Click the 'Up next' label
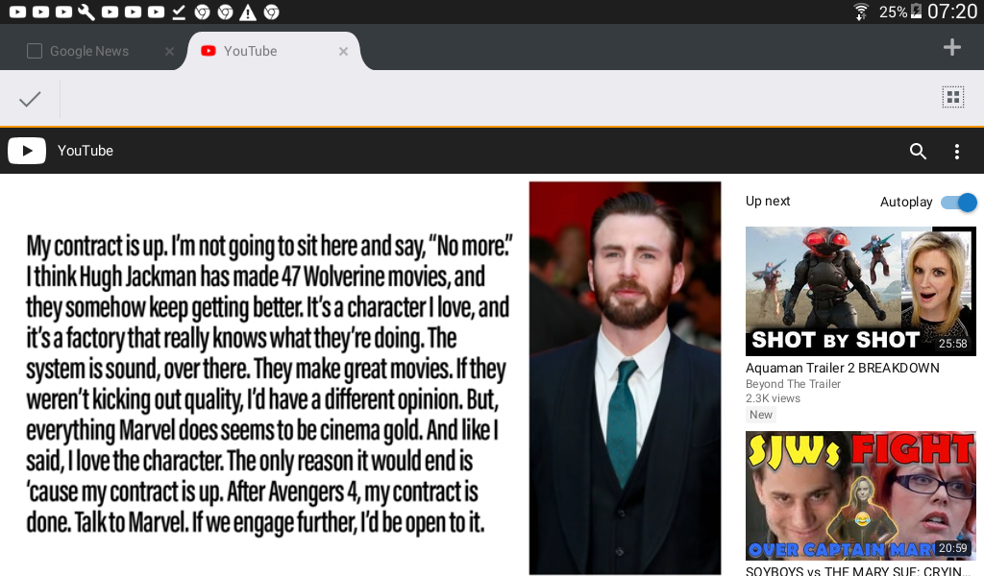984x576 pixels. (x=768, y=202)
